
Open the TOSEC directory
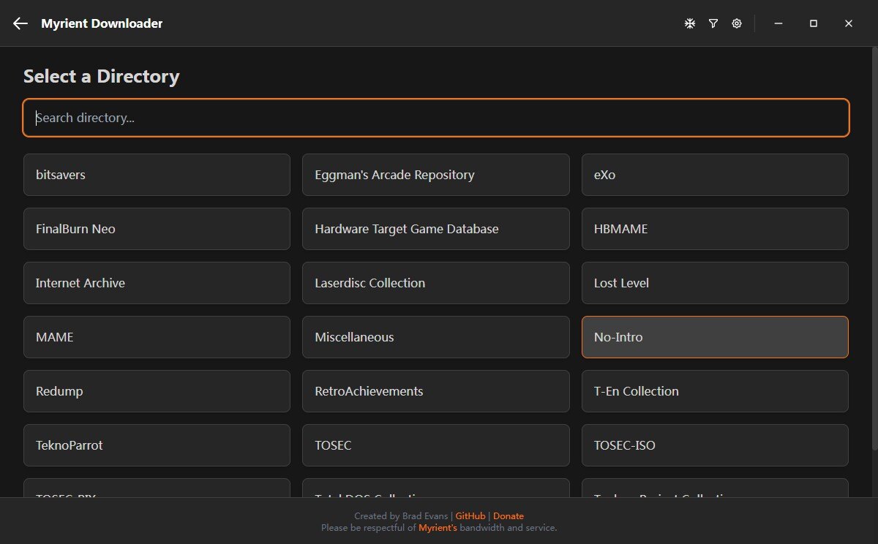click(x=436, y=445)
